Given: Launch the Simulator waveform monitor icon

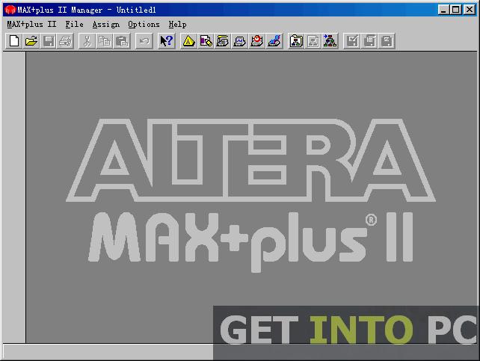Looking at the screenshot, I should pyautogui.click(x=240, y=41).
